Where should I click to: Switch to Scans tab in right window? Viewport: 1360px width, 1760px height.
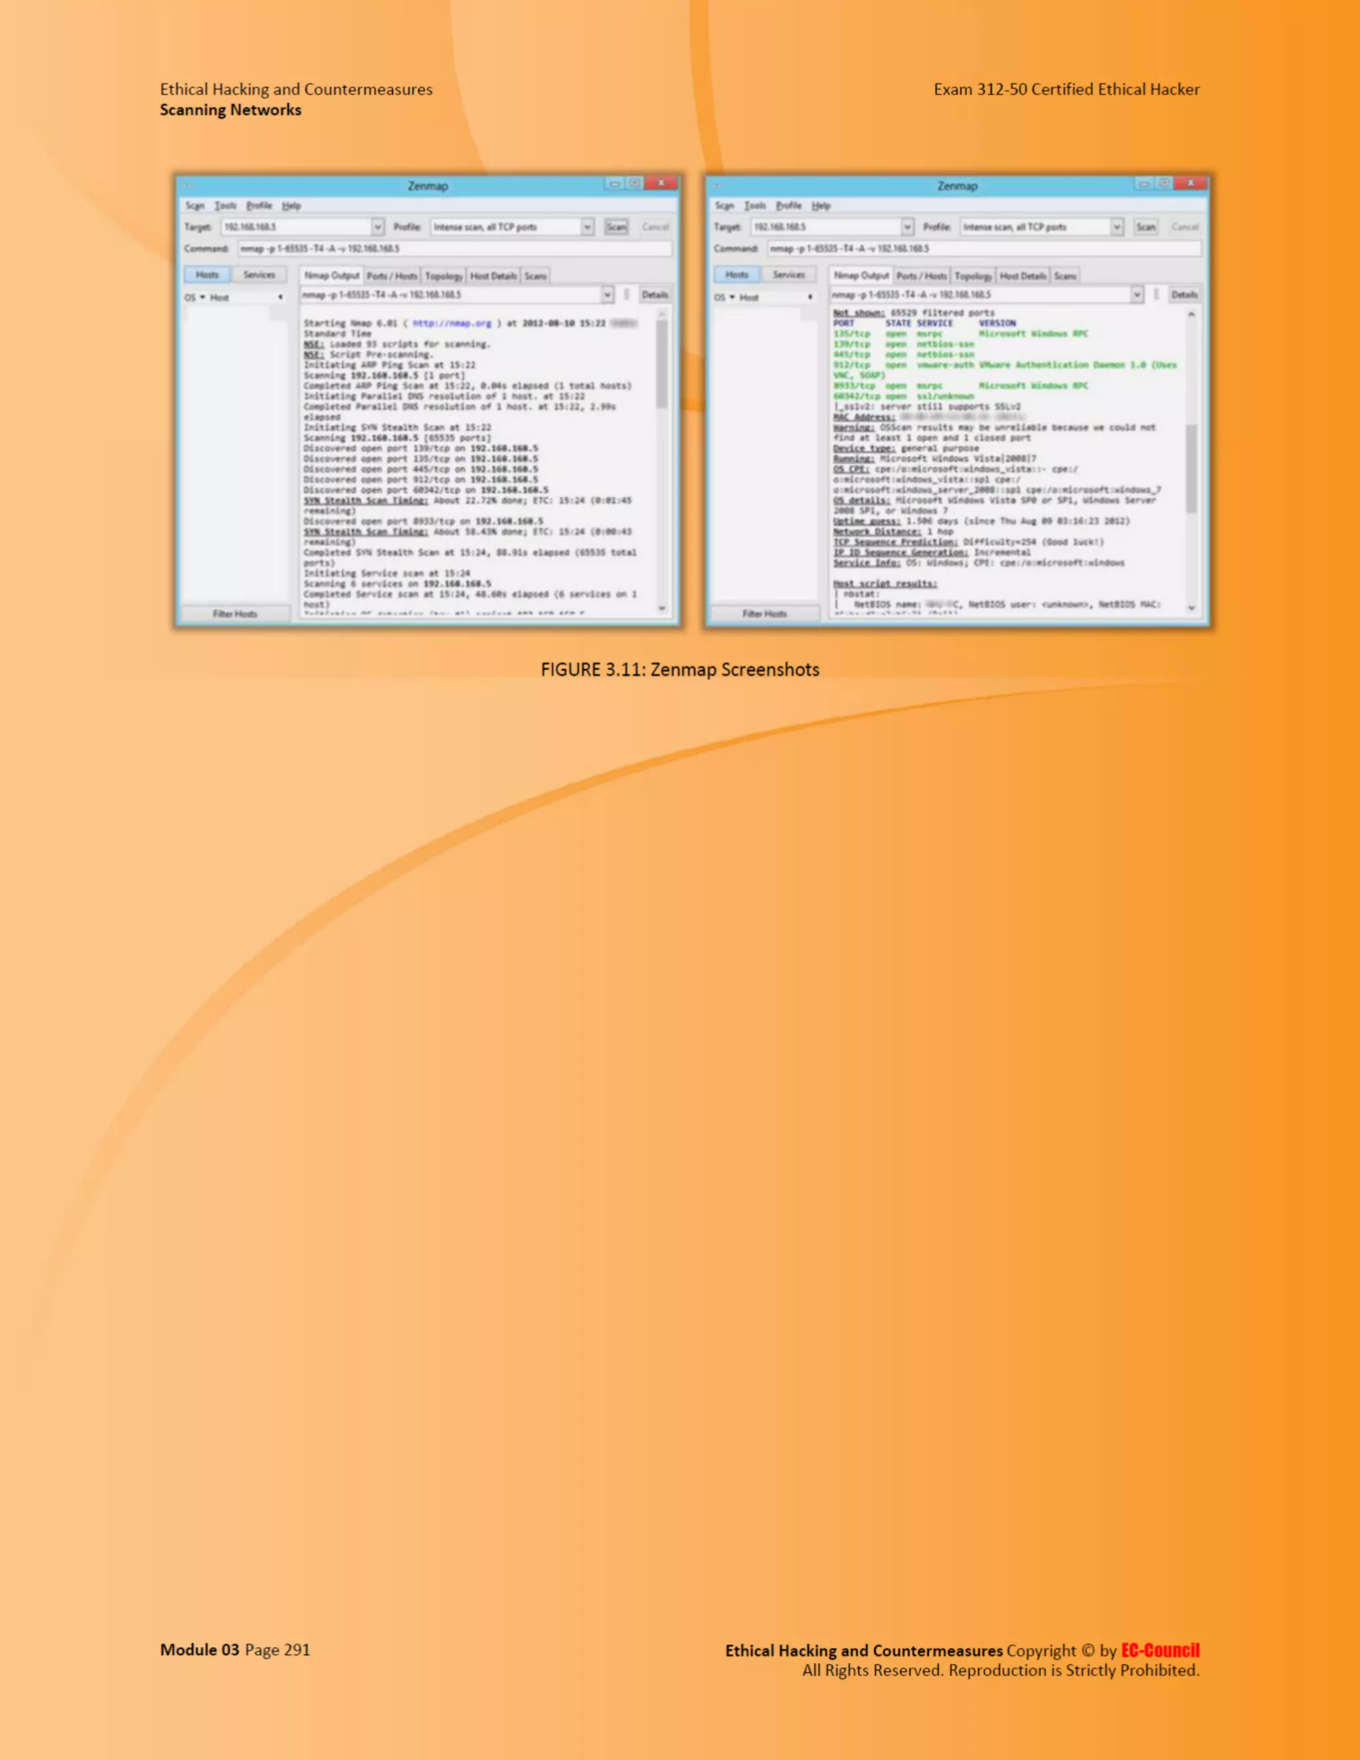tap(1065, 276)
